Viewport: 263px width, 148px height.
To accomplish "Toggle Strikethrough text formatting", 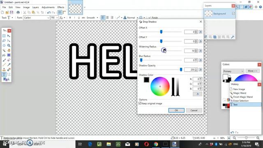I will click(x=83, y=18).
